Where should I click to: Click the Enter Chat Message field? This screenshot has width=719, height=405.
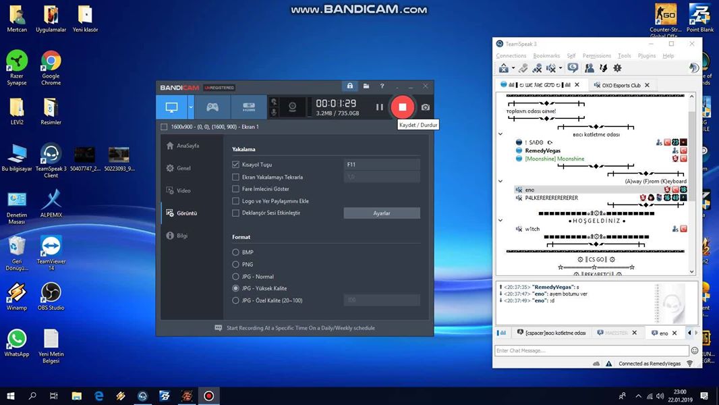click(591, 350)
